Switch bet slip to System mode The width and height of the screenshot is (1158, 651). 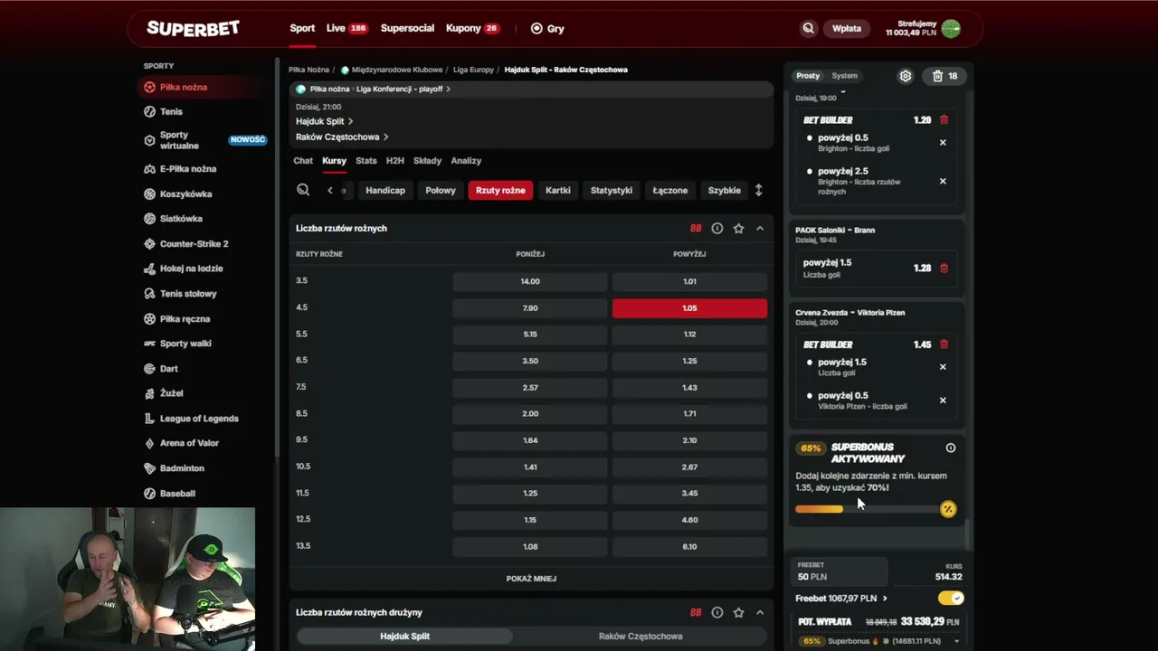click(844, 76)
